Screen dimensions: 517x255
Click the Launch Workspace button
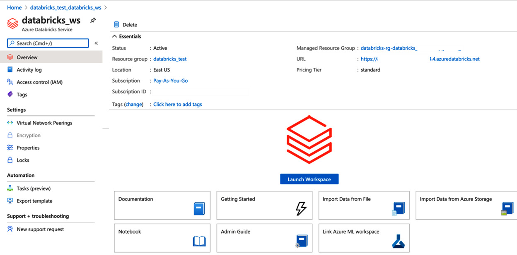tap(309, 179)
